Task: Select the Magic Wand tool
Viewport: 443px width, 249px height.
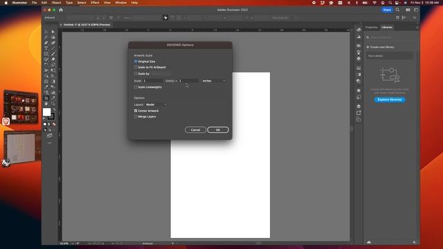Action: point(46,37)
